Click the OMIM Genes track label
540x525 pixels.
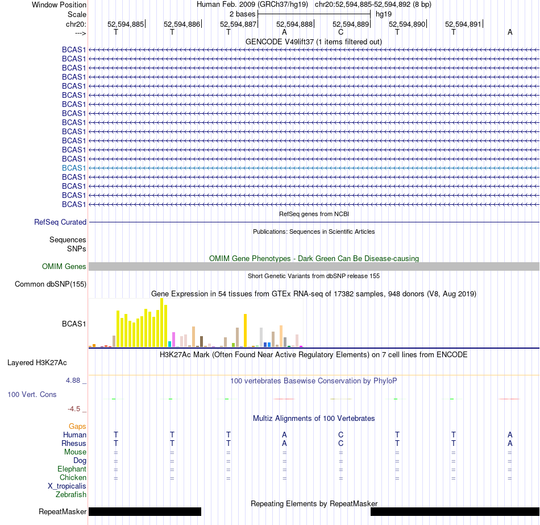(64, 266)
